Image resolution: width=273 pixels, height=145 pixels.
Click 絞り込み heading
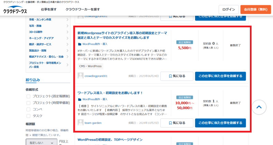(x=33, y=80)
